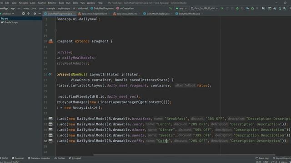The height and width of the screenshot is (163, 291).
Task: Click the myfoodapp breadcrumb in navigation bar
Action: [64, 8]
